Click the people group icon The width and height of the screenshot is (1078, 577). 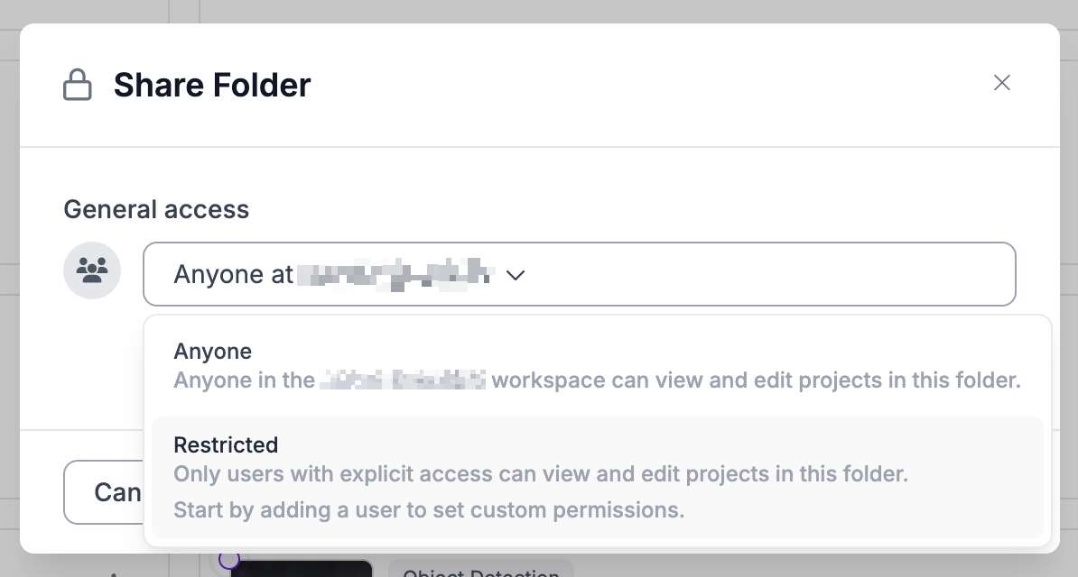tap(92, 270)
